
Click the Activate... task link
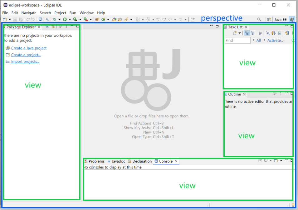(275, 40)
